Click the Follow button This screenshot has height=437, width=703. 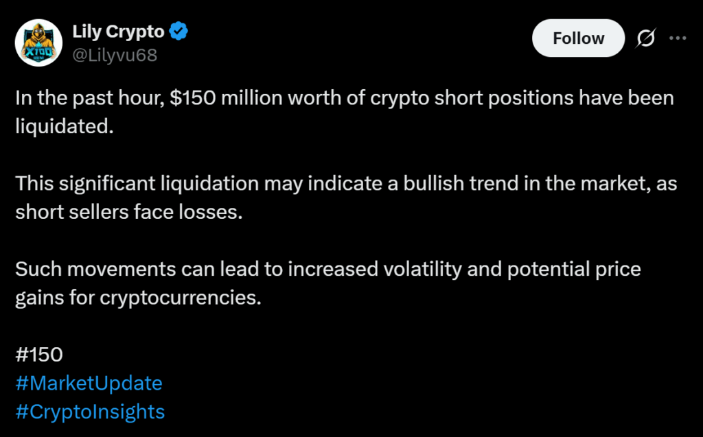578,38
